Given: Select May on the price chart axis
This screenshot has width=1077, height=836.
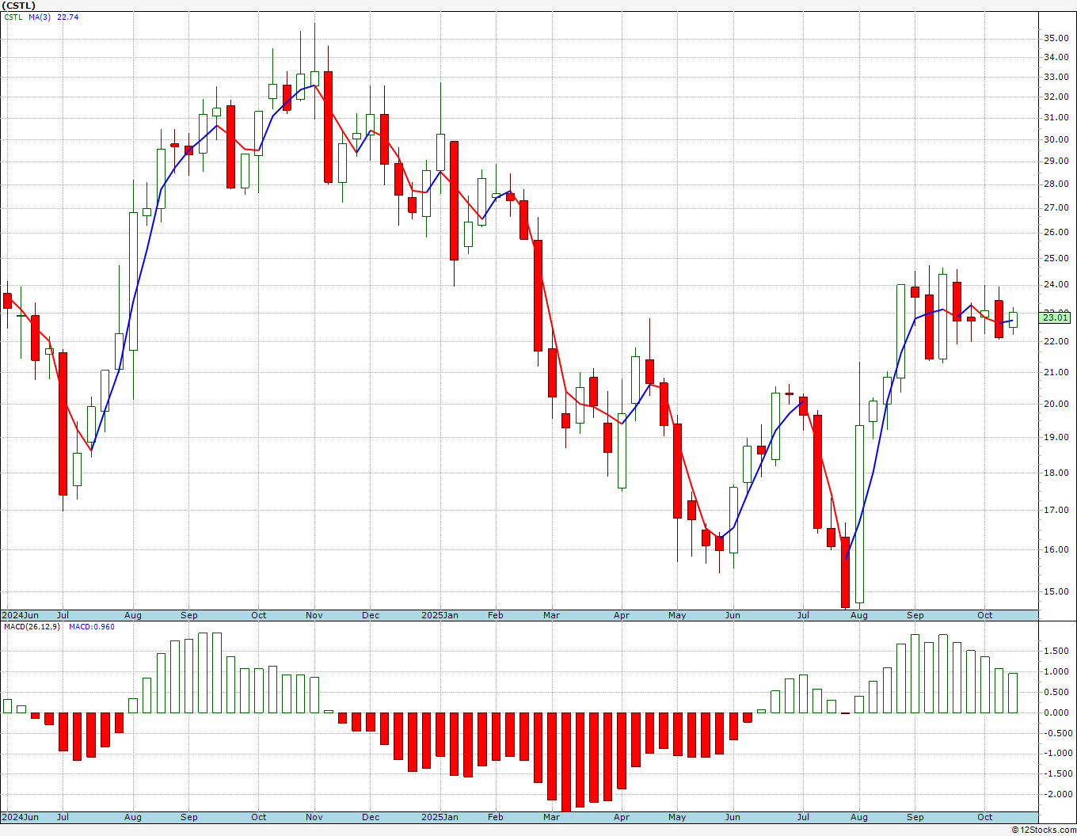Looking at the screenshot, I should click(677, 615).
